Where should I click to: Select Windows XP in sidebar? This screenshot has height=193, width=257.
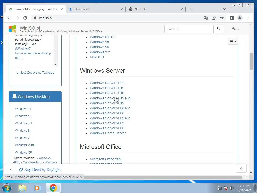click(x=23, y=153)
